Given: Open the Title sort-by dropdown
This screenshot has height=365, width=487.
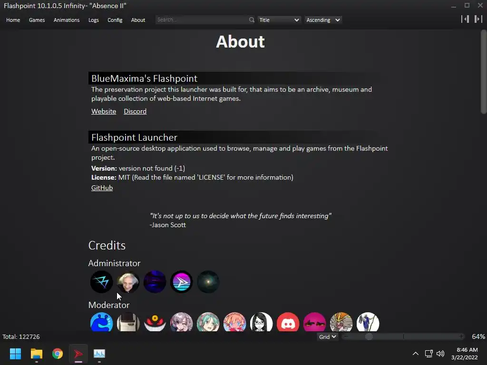Looking at the screenshot, I should point(279,20).
